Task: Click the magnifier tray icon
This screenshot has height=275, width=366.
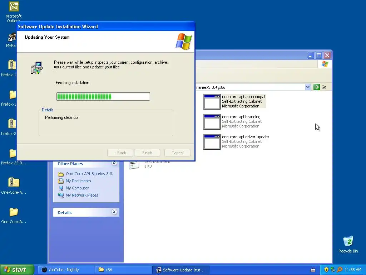Action: tap(340, 270)
